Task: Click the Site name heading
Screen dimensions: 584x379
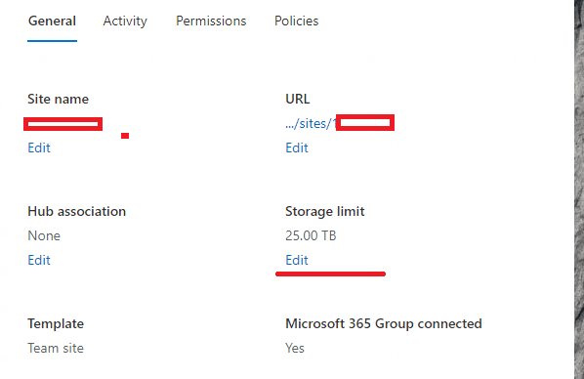Action: pos(58,99)
